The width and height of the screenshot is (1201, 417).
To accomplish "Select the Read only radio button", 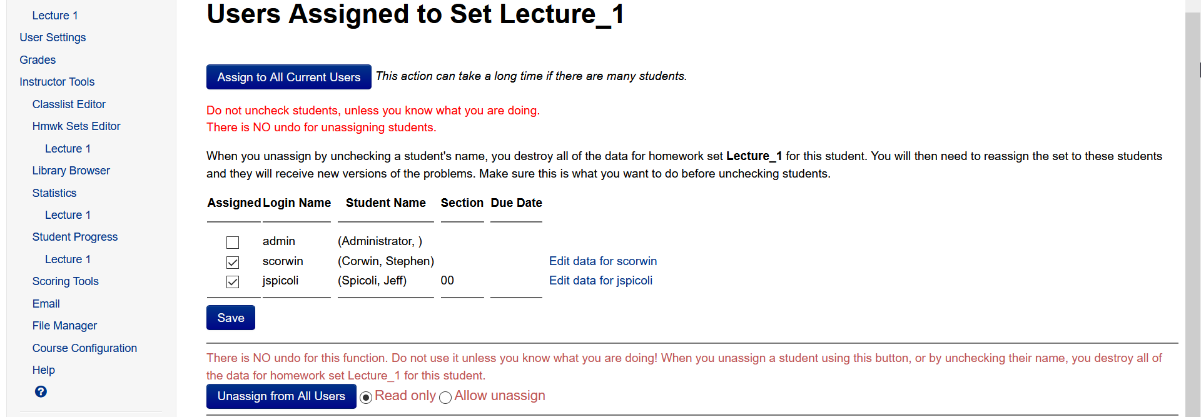I will [x=366, y=398].
